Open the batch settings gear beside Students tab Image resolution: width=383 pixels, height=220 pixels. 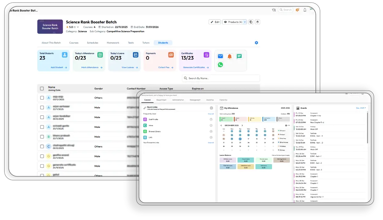pyautogui.click(x=256, y=43)
